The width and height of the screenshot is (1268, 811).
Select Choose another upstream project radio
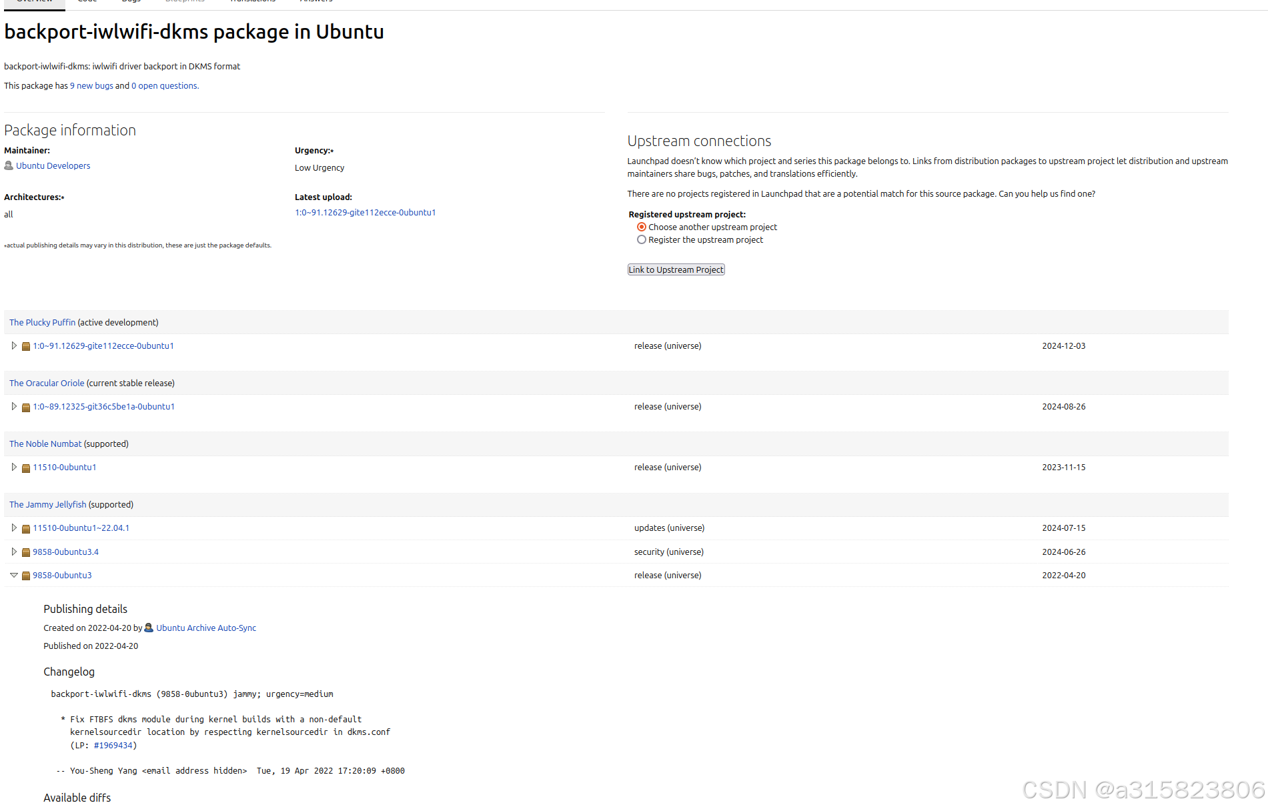click(642, 227)
